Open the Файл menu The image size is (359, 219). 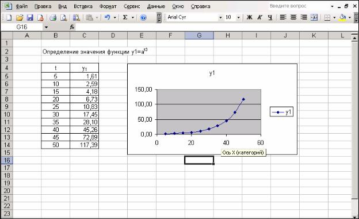click(21, 6)
